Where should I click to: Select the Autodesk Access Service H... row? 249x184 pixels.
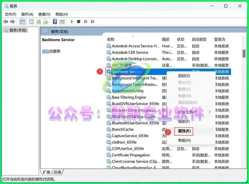click(168, 46)
